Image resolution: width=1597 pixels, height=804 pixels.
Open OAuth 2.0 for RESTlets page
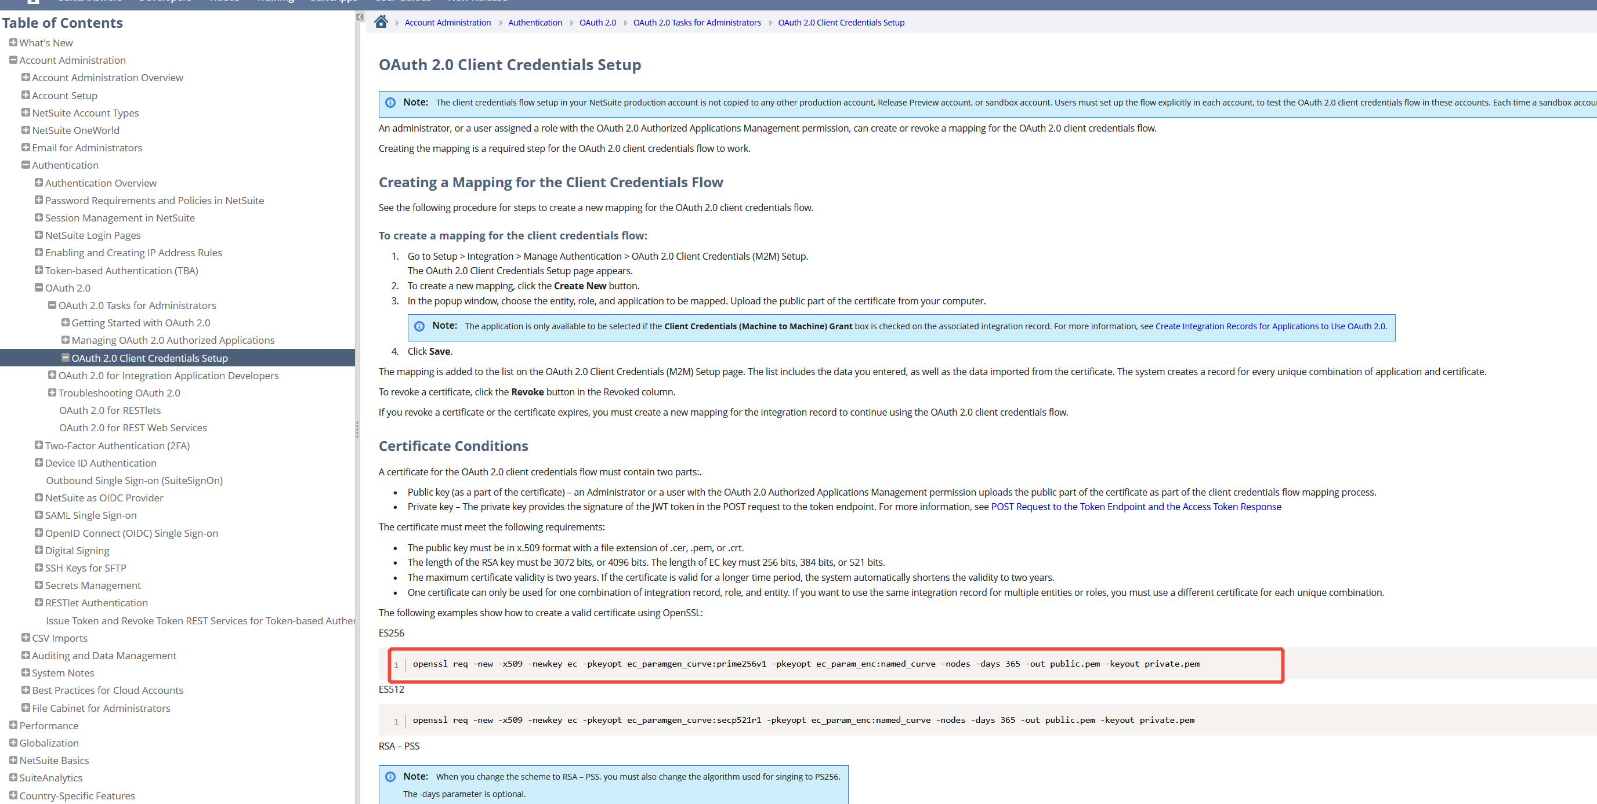coord(110,410)
